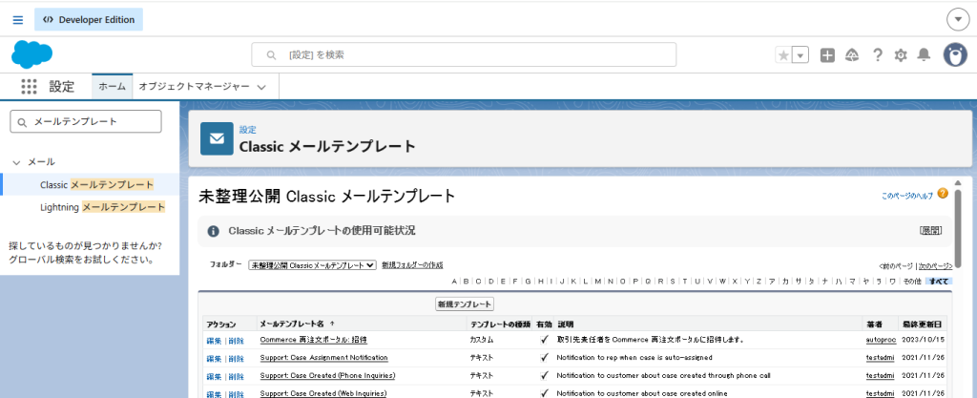Viewport: 977px width, 398px height.
Task: Expand the オブジェクトマネージャー chevron menu
Action: pos(261,87)
